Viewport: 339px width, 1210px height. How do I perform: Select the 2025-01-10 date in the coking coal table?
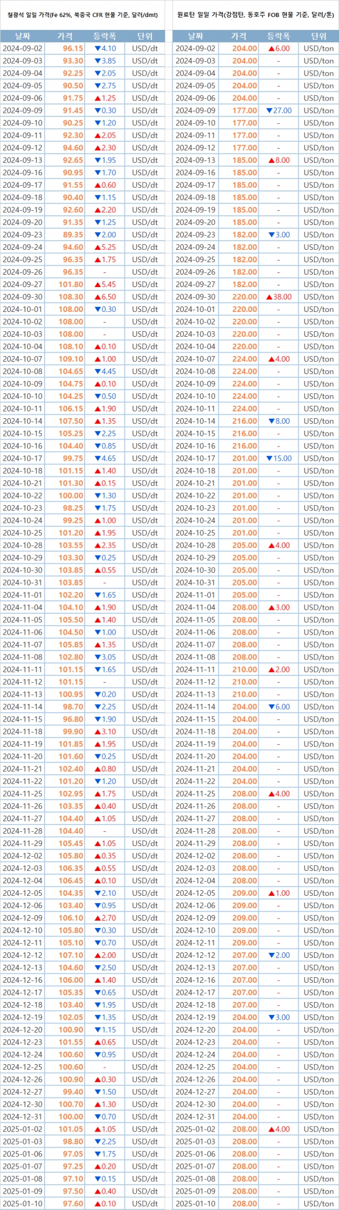tap(195, 1203)
